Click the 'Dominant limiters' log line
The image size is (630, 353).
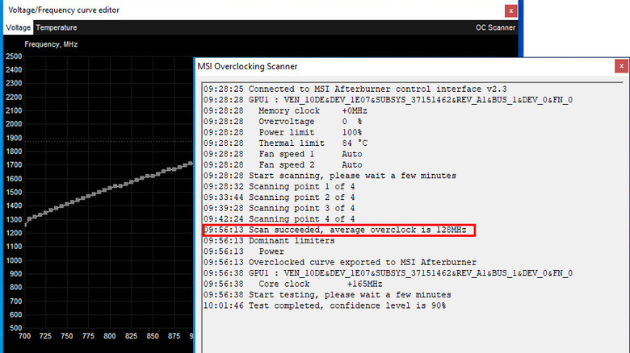269,241
